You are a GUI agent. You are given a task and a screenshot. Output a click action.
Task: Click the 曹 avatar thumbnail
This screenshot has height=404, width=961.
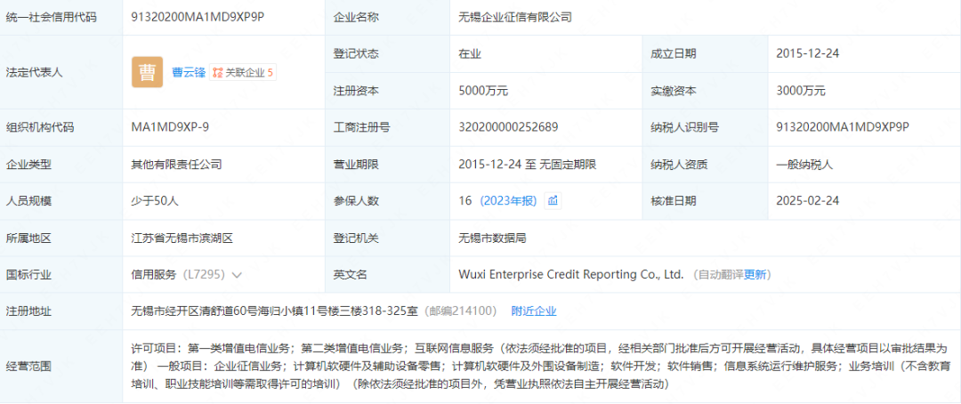pos(147,72)
